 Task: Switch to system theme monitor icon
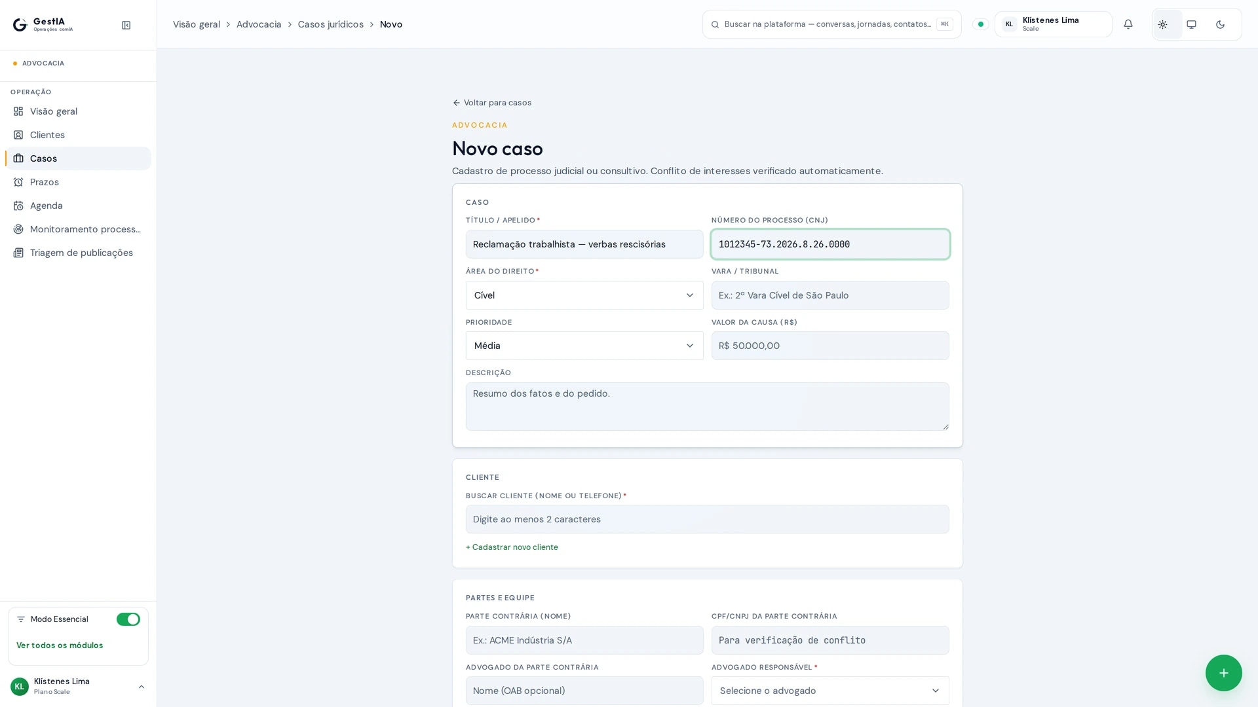point(1192,24)
